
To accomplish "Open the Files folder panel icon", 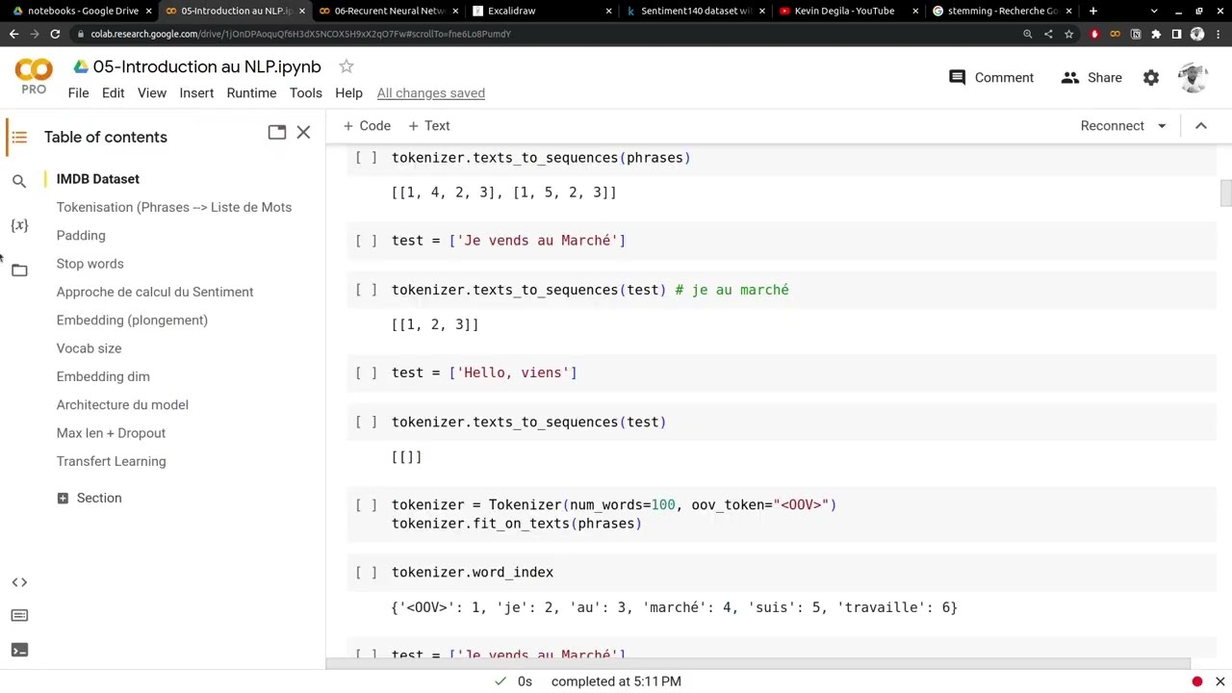I will pos(19,270).
